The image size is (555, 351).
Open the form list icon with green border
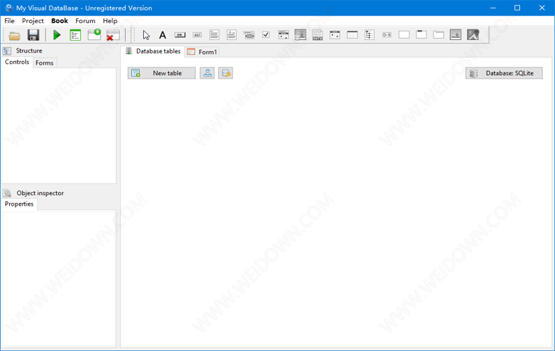(75, 35)
